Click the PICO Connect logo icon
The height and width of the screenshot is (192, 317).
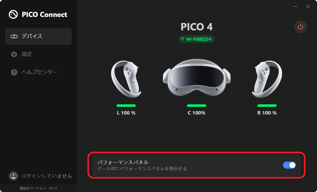(13, 14)
